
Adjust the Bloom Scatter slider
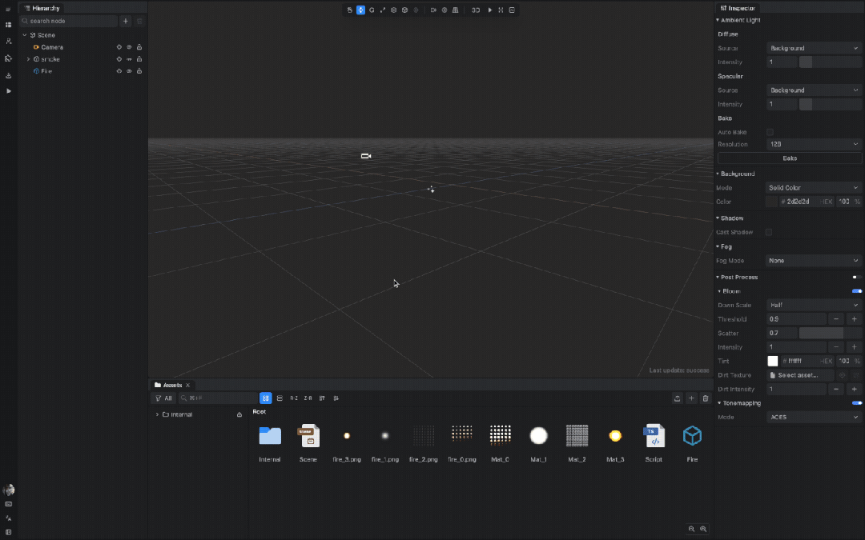tap(831, 333)
